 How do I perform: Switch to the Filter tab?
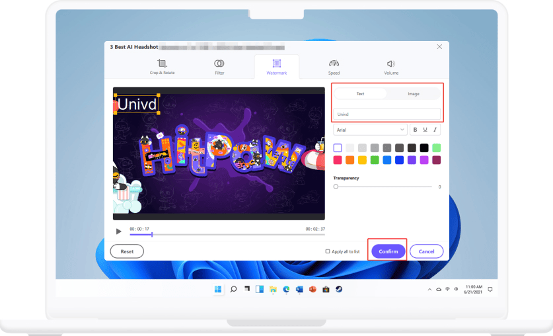[219, 67]
